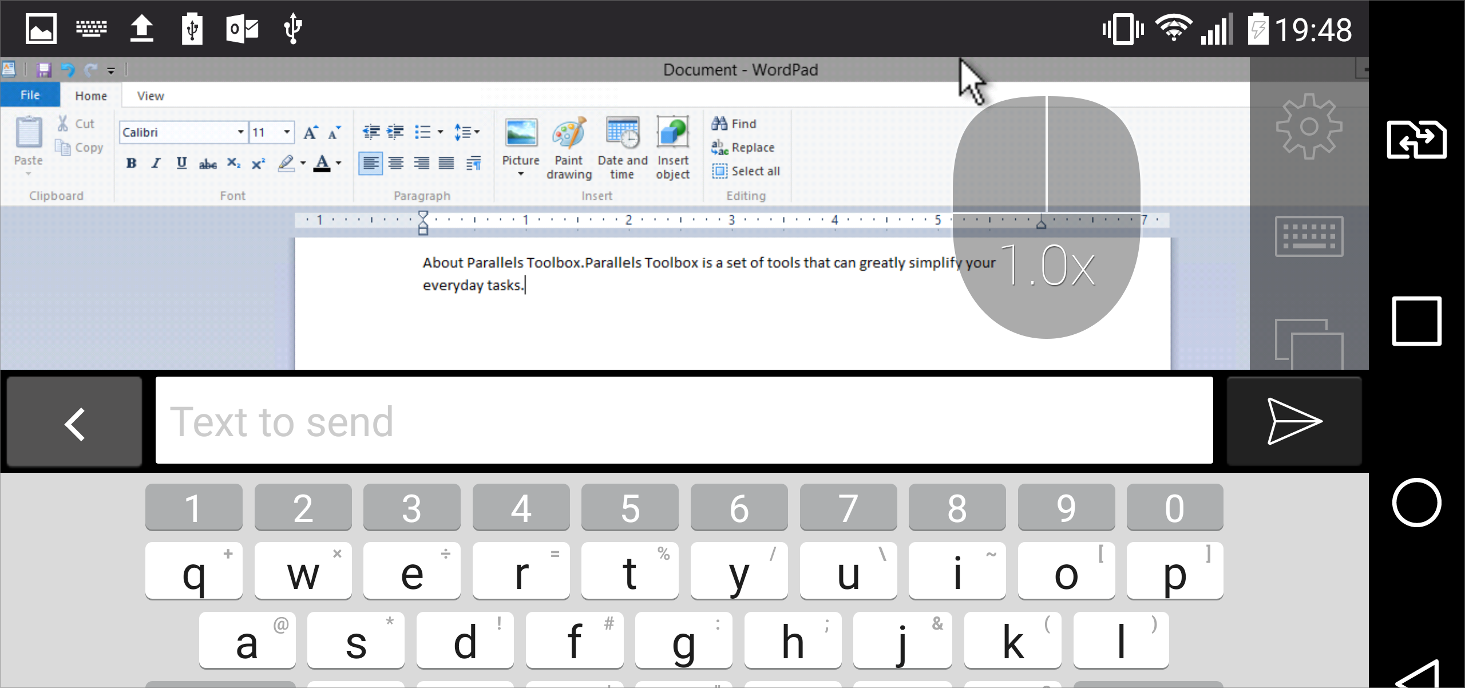Viewport: 1465px width, 688px height.
Task: Toggle Bold formatting
Action: 131,164
